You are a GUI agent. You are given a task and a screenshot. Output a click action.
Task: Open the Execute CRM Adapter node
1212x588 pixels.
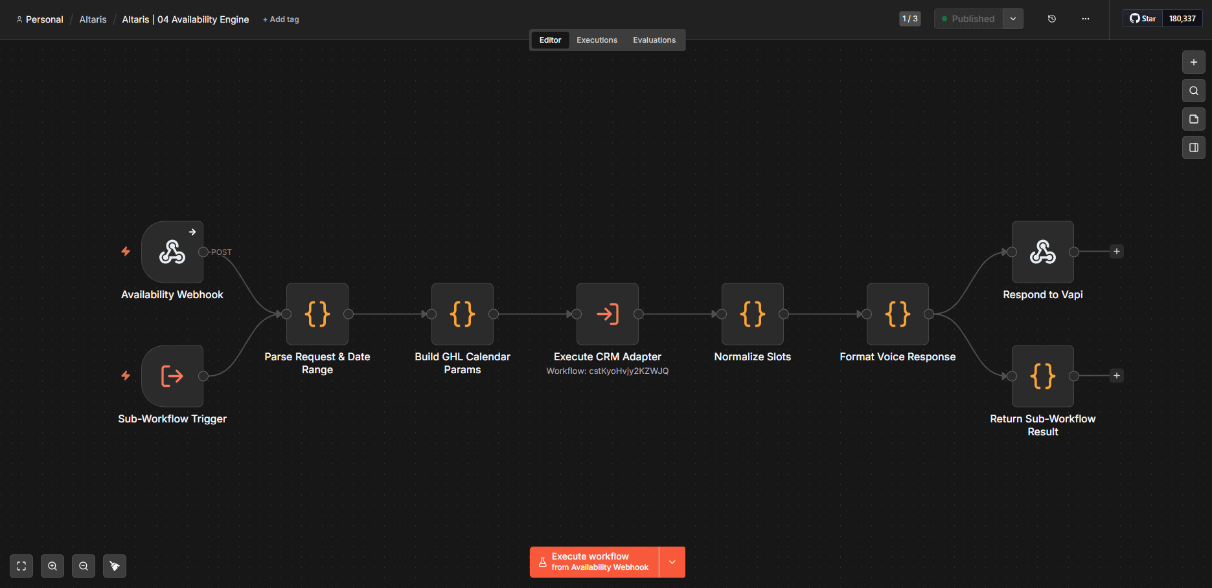click(607, 314)
